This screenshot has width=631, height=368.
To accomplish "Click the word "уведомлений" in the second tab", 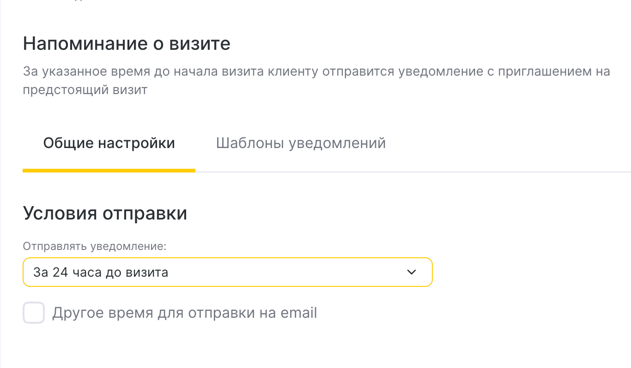I will tap(337, 143).
